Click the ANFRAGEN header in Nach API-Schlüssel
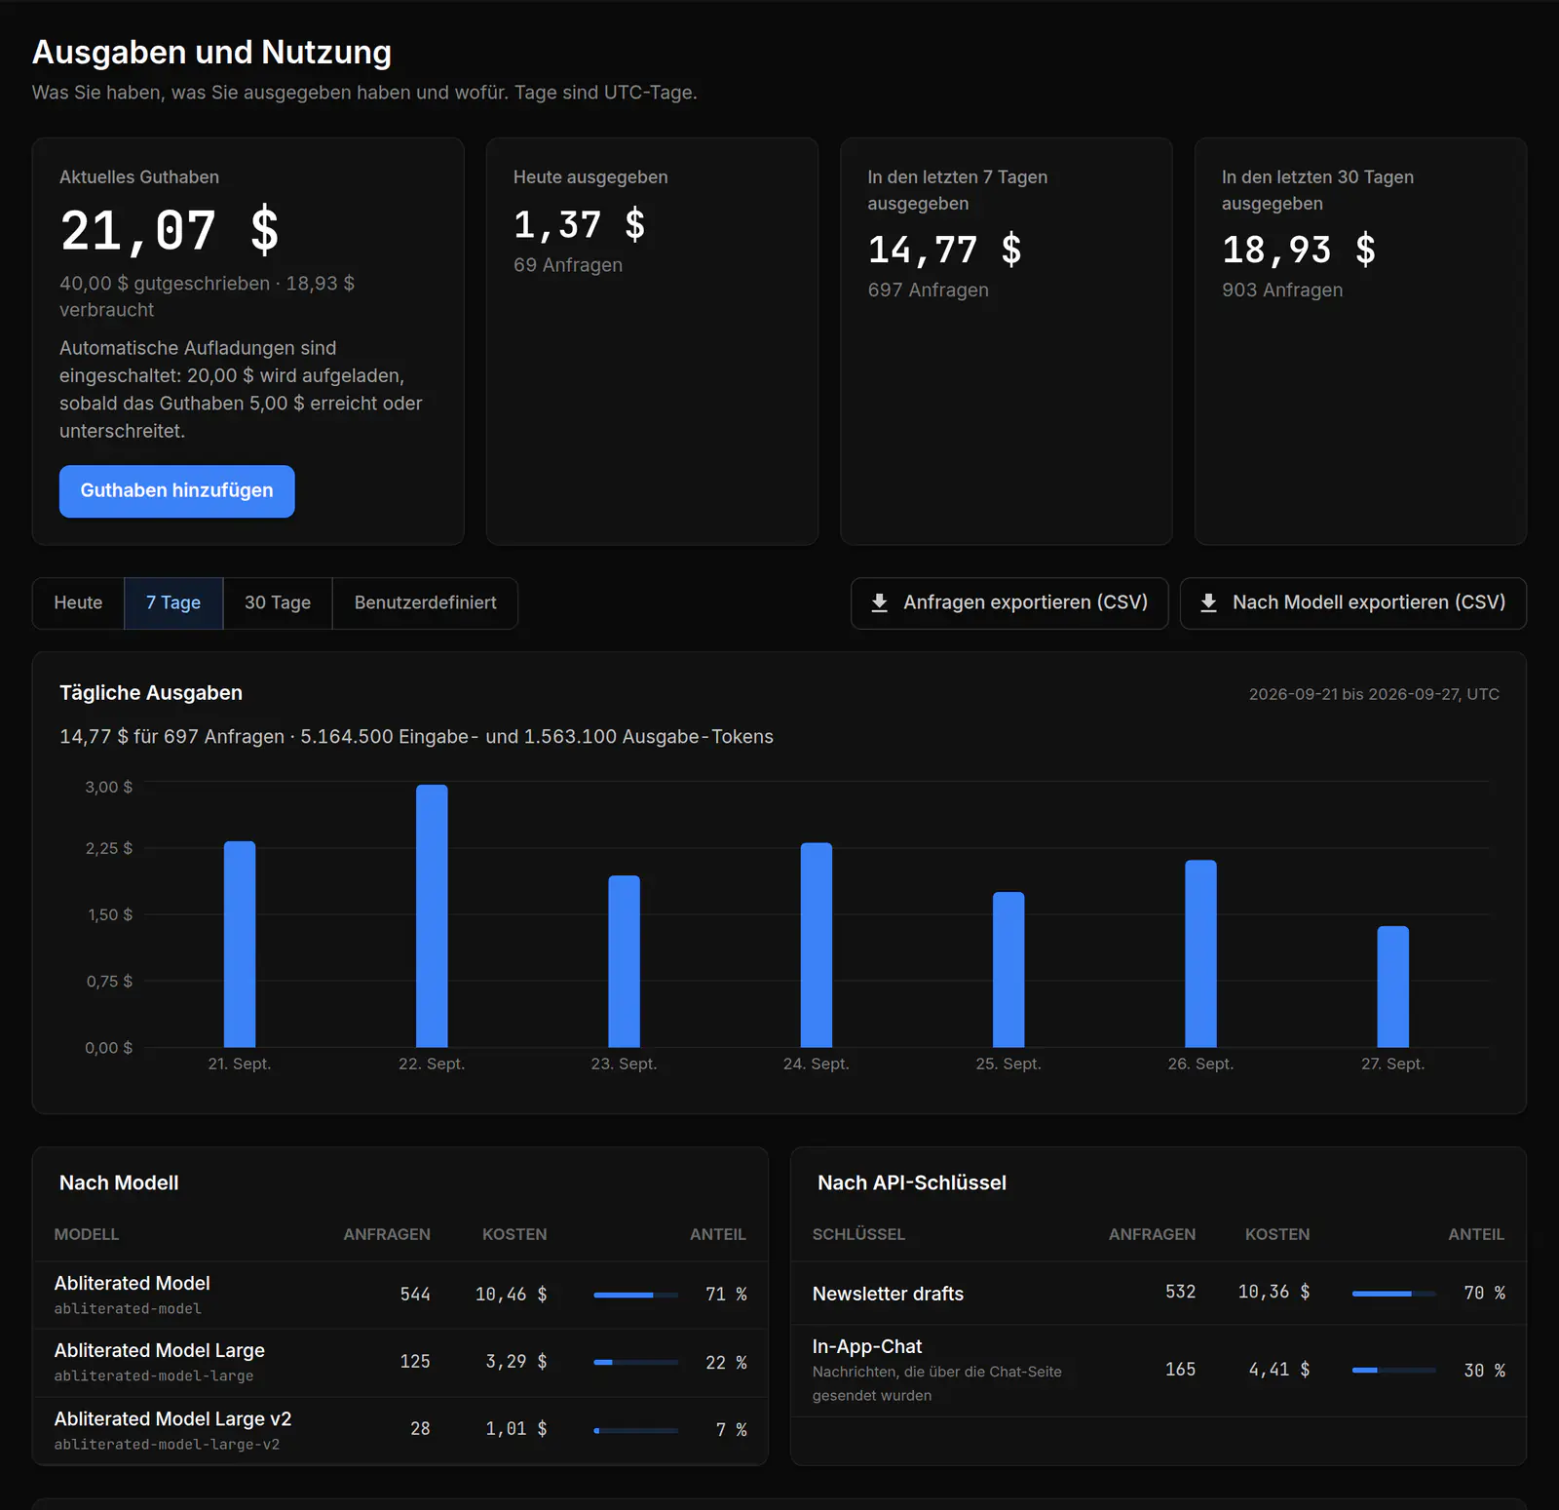Viewport: 1559px width, 1510px height. point(1152,1234)
